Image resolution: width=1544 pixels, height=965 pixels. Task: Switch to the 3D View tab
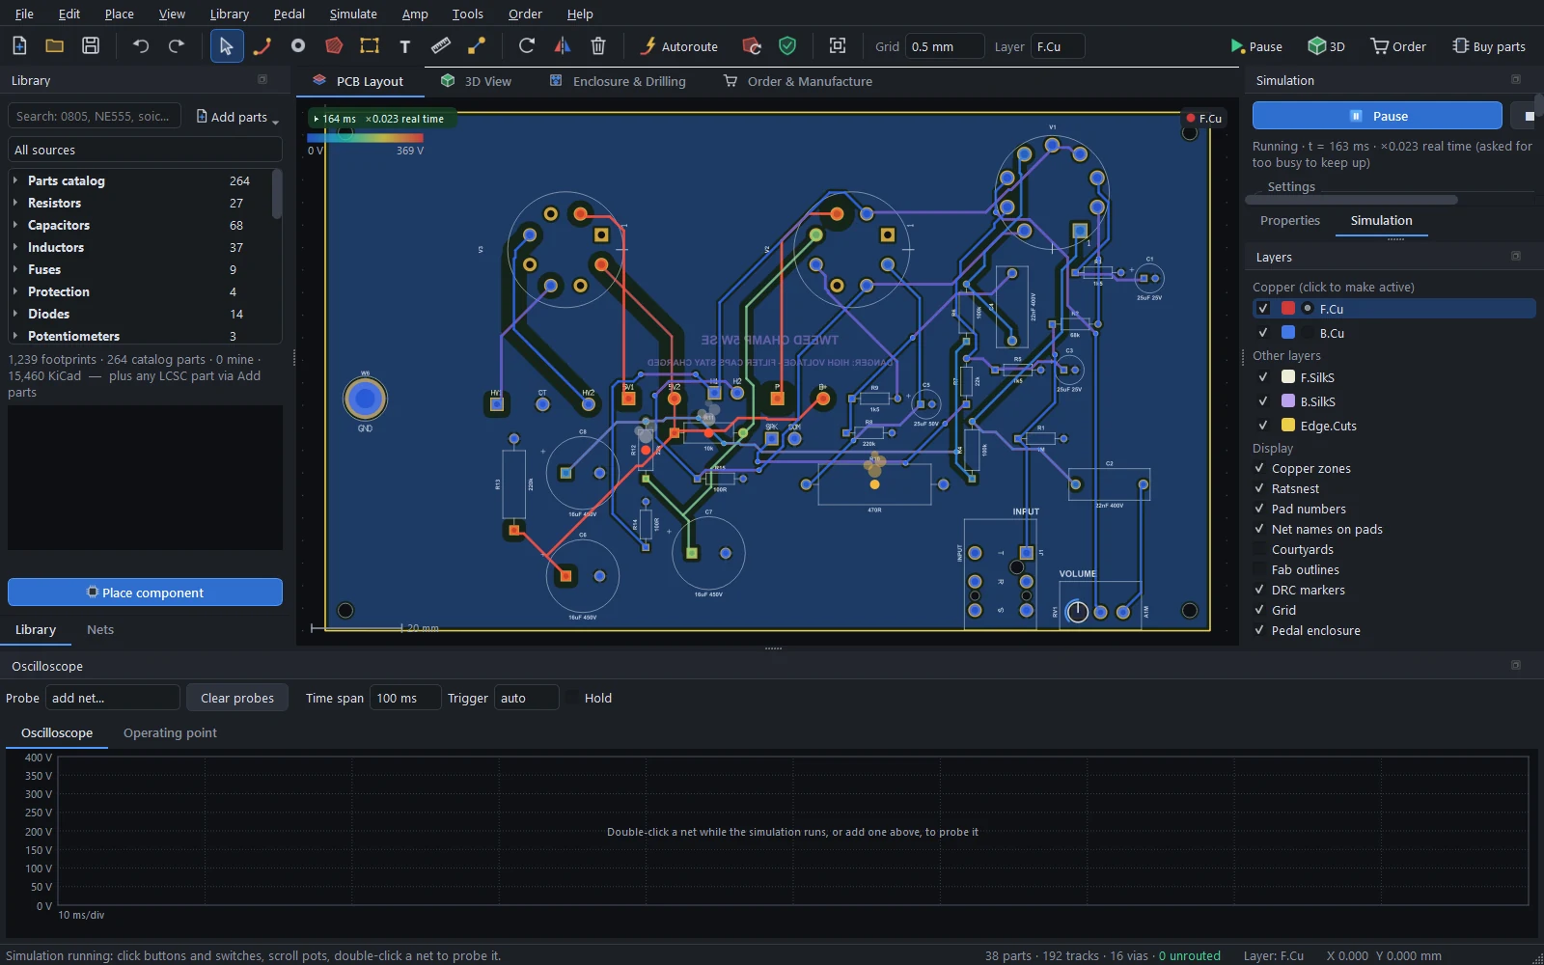pyautogui.click(x=477, y=81)
